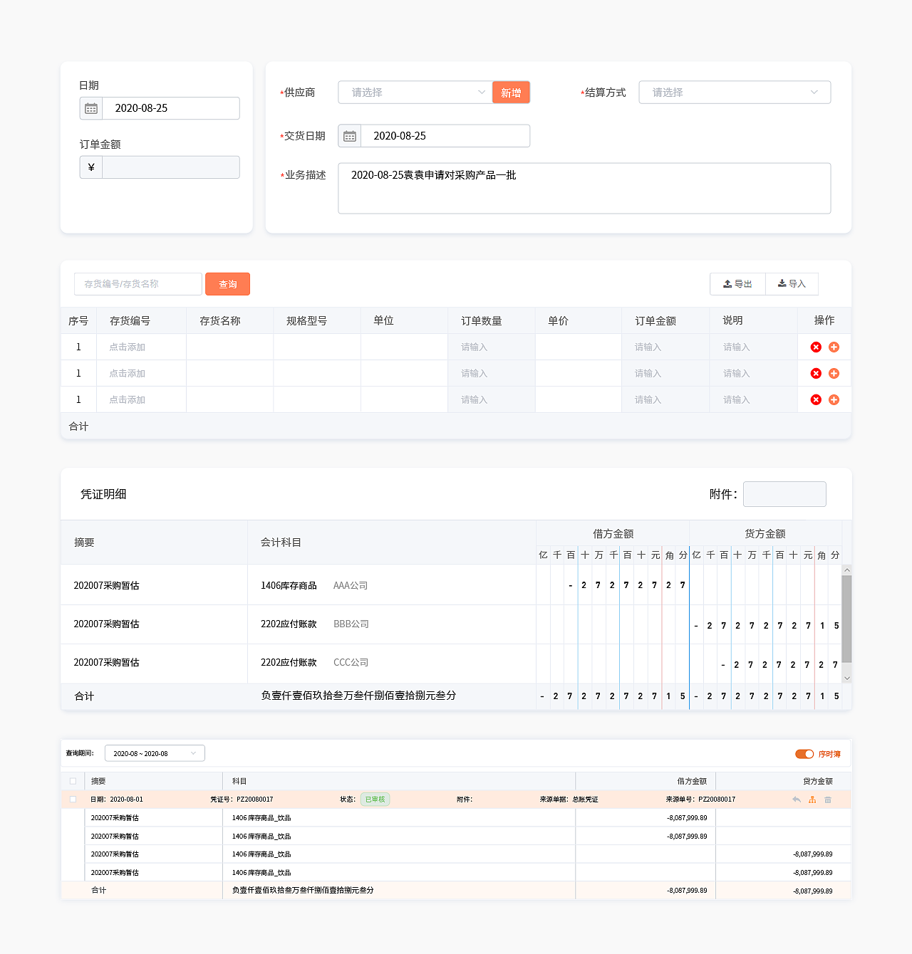Image resolution: width=912 pixels, height=954 pixels.
Task: Click 说明 请输入 in third row
Action: tap(737, 400)
